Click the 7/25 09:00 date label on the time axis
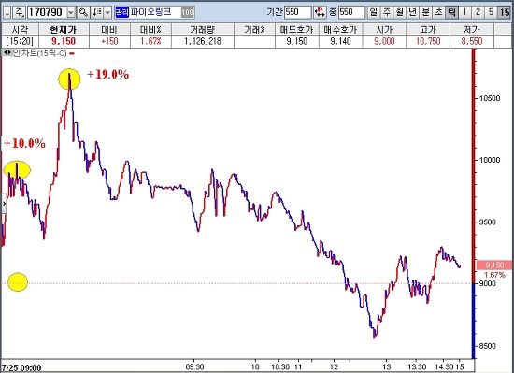 (x=22, y=367)
